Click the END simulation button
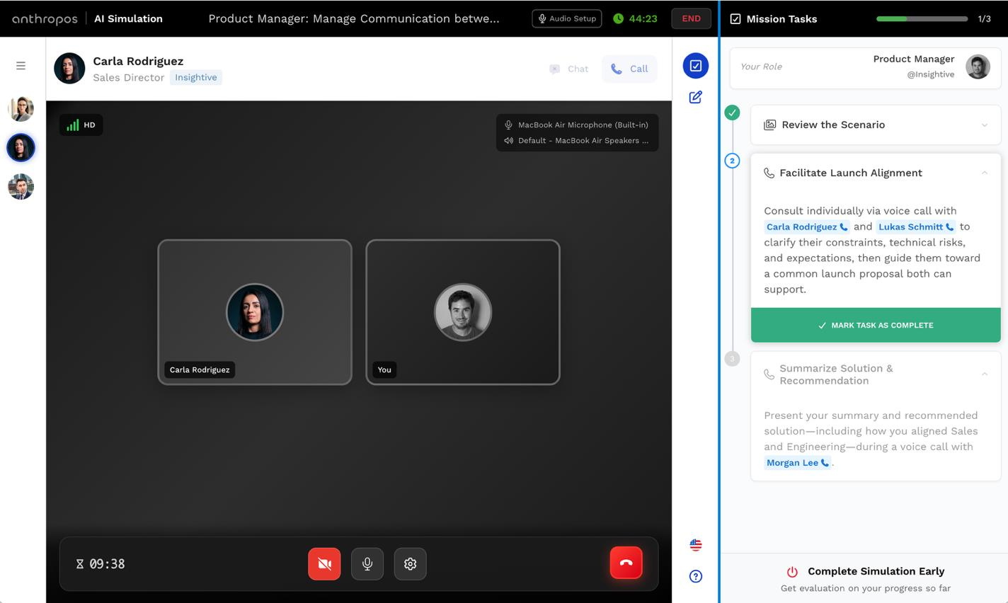Viewport: 1008px width, 603px height. pyautogui.click(x=691, y=18)
